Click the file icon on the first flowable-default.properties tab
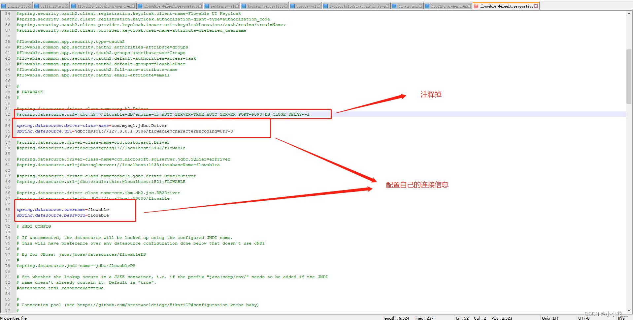Screen dimensions: 633x320 coord(73,6)
